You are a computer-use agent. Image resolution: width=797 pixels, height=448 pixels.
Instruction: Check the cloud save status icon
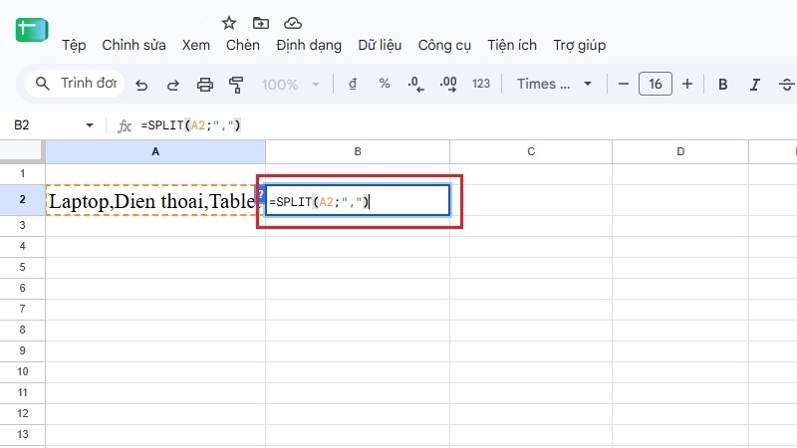[x=293, y=23]
